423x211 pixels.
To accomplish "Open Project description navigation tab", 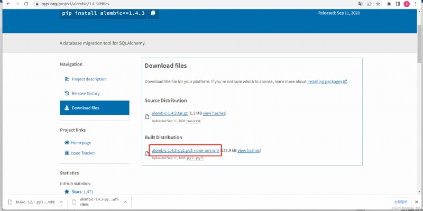I will (x=89, y=79).
